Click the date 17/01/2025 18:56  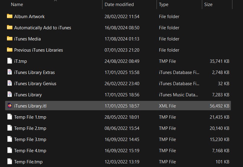(122, 95)
